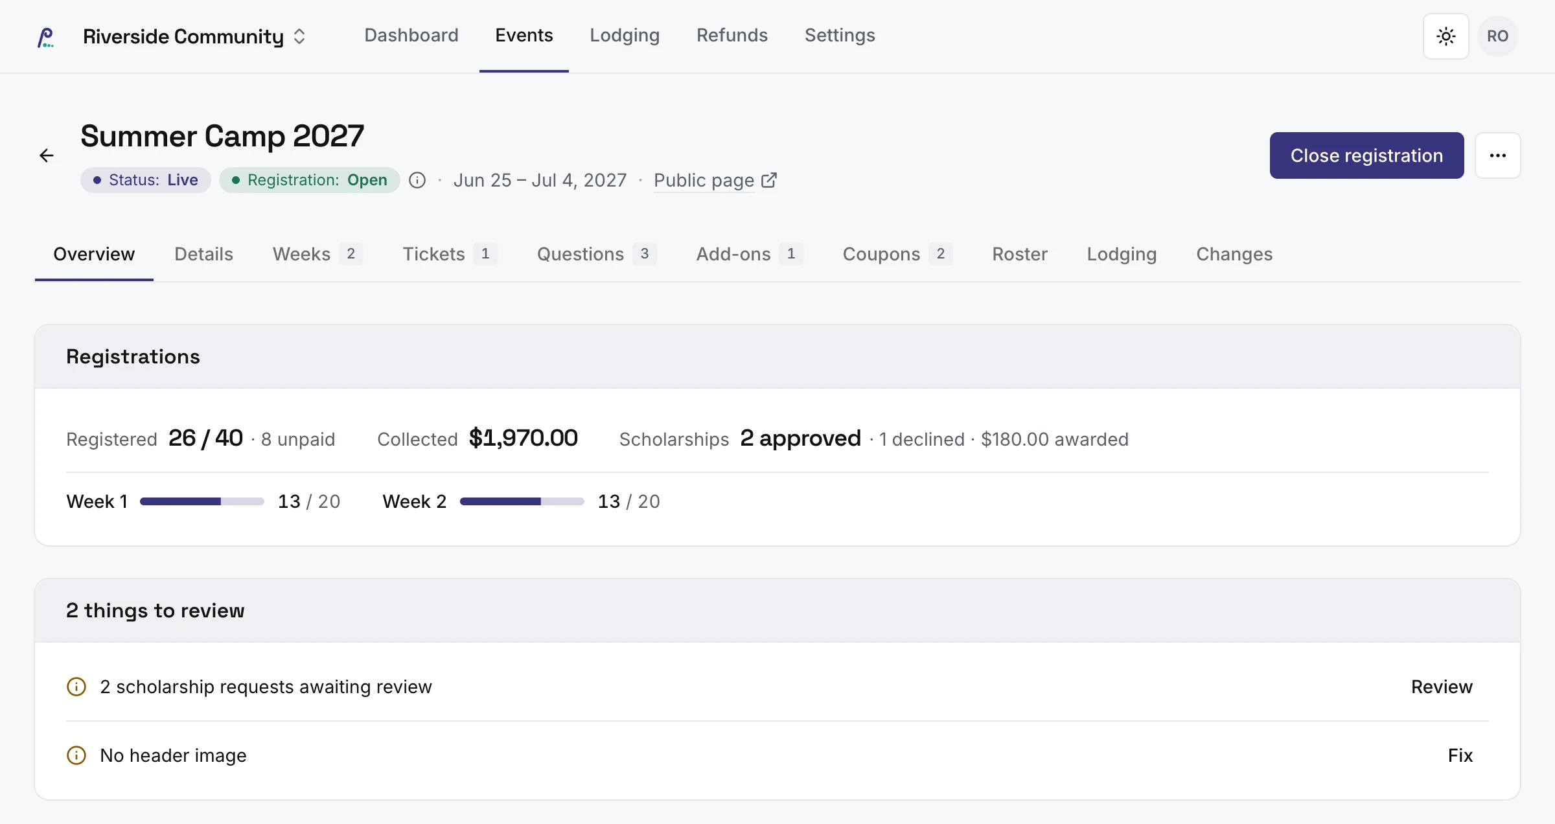Open the RO user avatar menu
The width and height of the screenshot is (1555, 824).
click(x=1498, y=36)
